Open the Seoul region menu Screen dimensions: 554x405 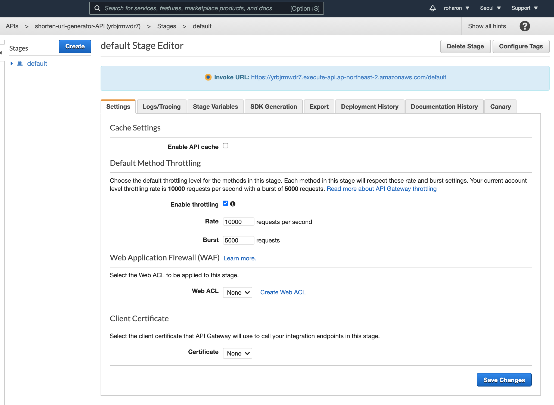pos(490,8)
